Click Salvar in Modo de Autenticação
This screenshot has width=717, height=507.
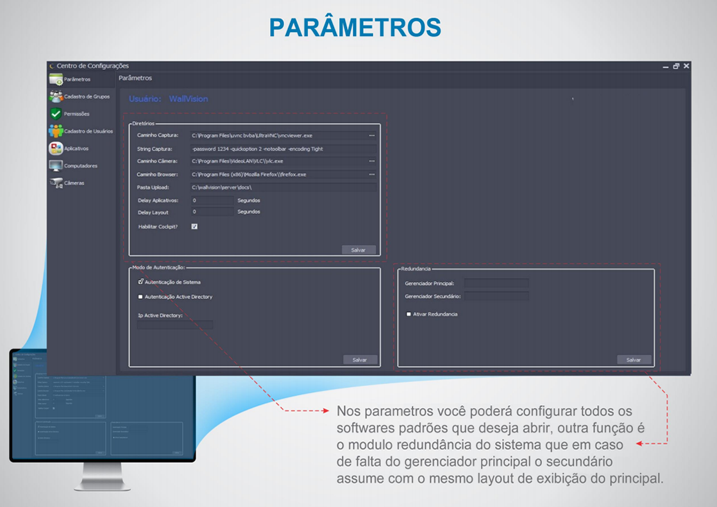coord(360,360)
